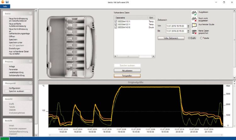Image resolution: width=236 pixels, height=140 pixels.
Task: Collapse the Messgerät panel section
Action: [30, 83]
